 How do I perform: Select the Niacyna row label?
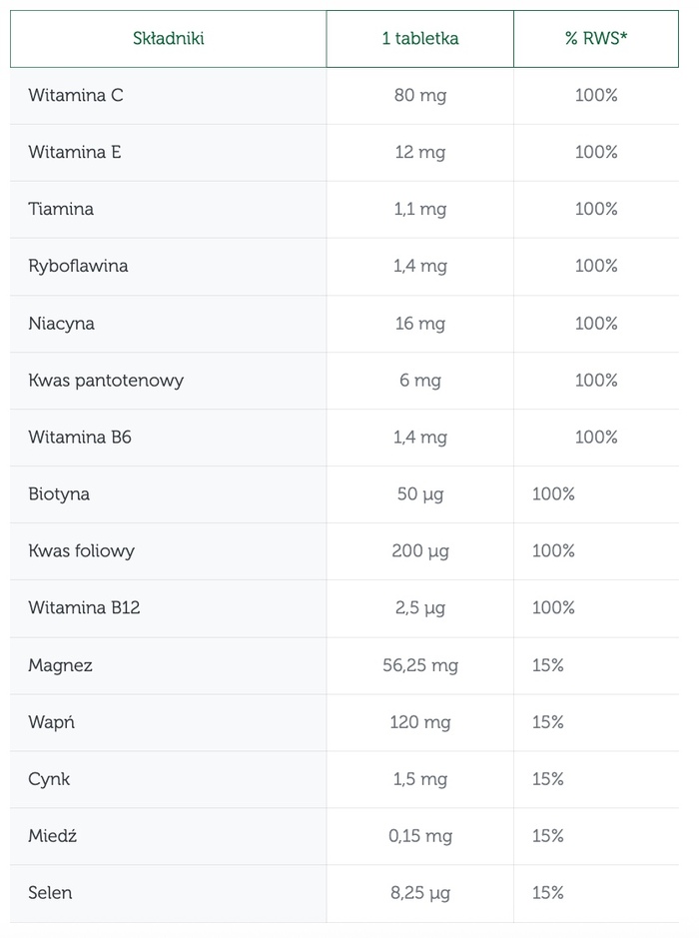(62, 324)
